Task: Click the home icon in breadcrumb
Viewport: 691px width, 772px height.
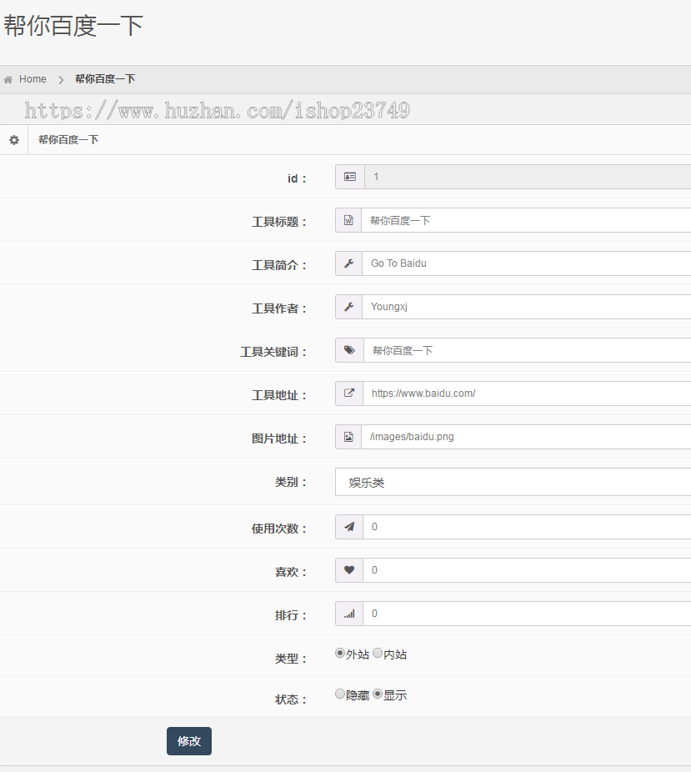Action: pyautogui.click(x=8, y=79)
